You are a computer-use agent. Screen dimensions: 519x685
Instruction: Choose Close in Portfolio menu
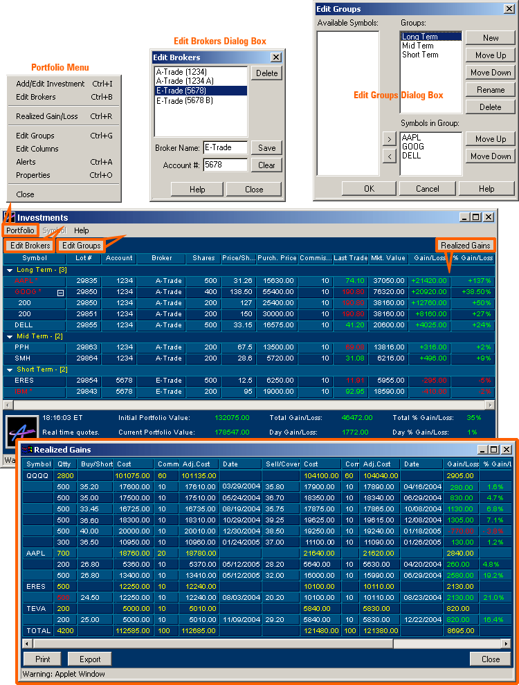(64, 194)
